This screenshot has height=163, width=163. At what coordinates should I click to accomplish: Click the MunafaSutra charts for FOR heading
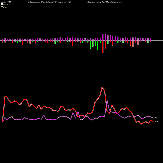pyautogui.click(x=49, y=2)
